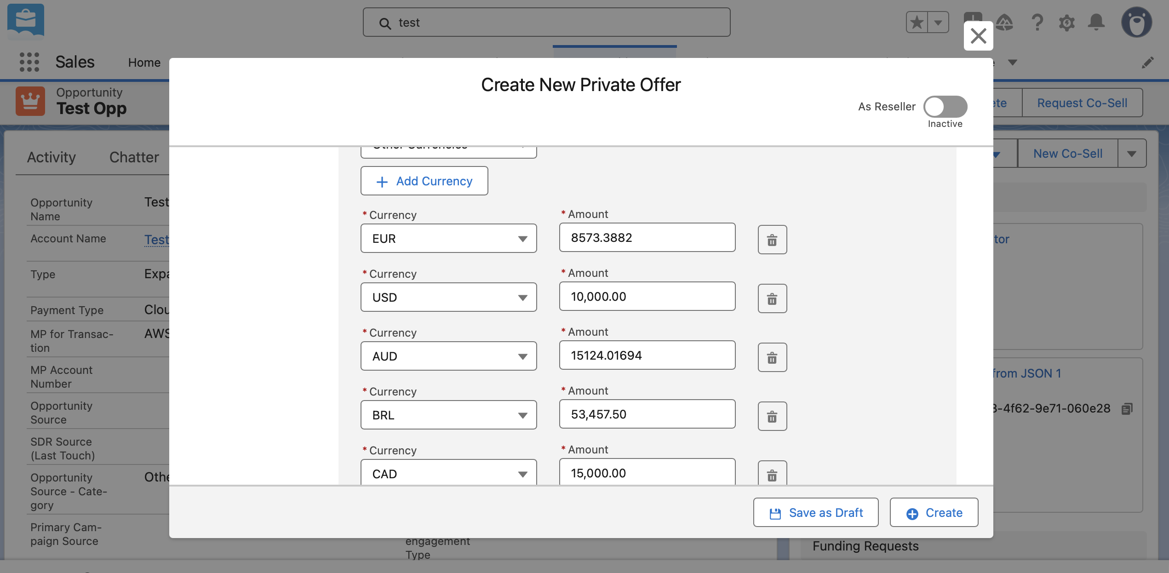The image size is (1169, 573).
Task: Click Save as Draft
Action: click(816, 513)
